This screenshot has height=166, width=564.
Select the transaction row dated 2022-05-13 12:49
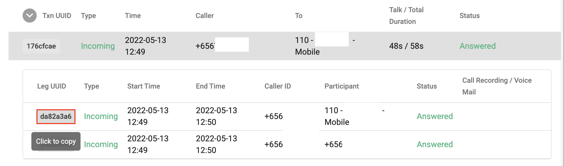285,46
